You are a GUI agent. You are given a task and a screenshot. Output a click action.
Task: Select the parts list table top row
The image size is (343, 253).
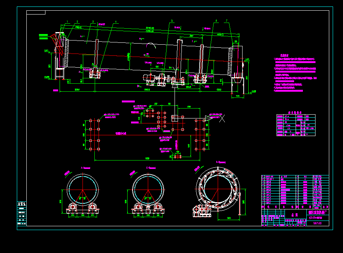coord(294,176)
